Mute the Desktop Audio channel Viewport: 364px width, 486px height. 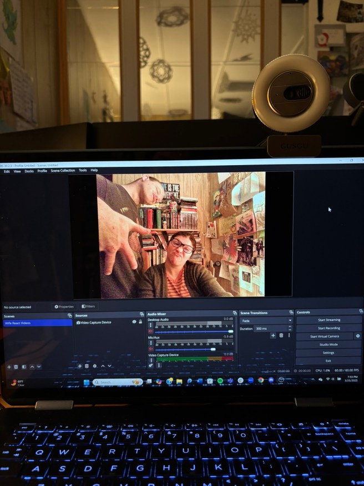(150, 331)
